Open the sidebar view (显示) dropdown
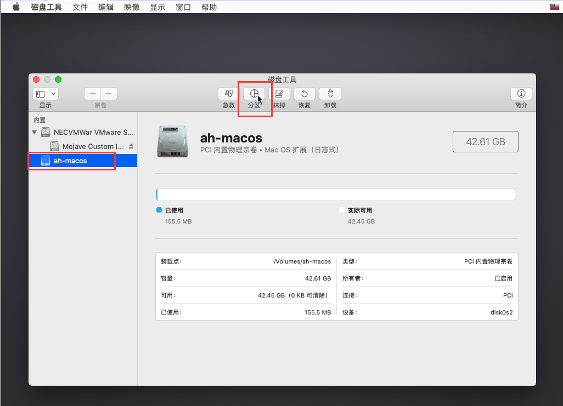The image size is (563, 406). [x=46, y=94]
